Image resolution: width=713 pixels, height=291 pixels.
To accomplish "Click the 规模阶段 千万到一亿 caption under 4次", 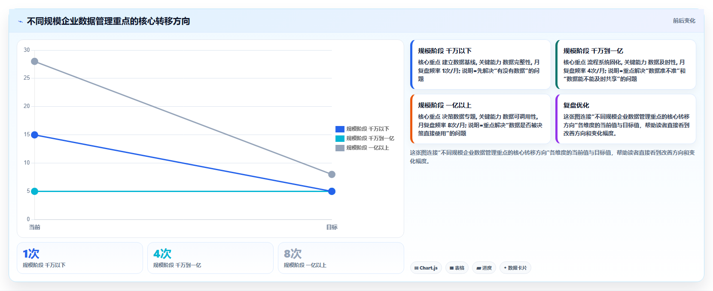I will pyautogui.click(x=177, y=265).
